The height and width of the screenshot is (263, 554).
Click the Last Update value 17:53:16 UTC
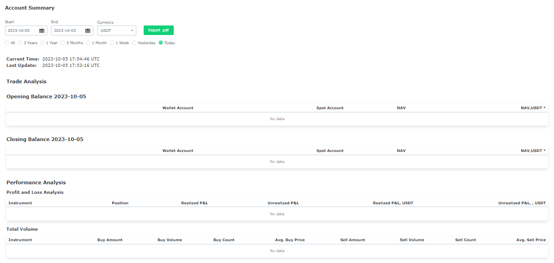pos(71,66)
